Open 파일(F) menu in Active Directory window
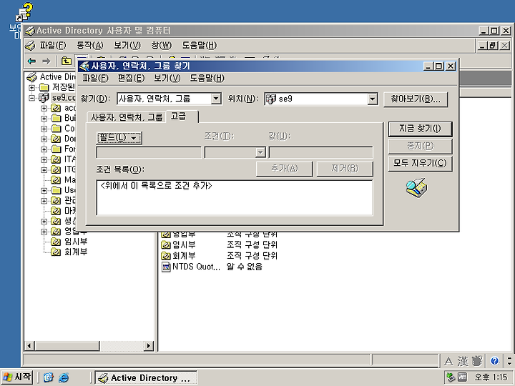 pos(53,45)
